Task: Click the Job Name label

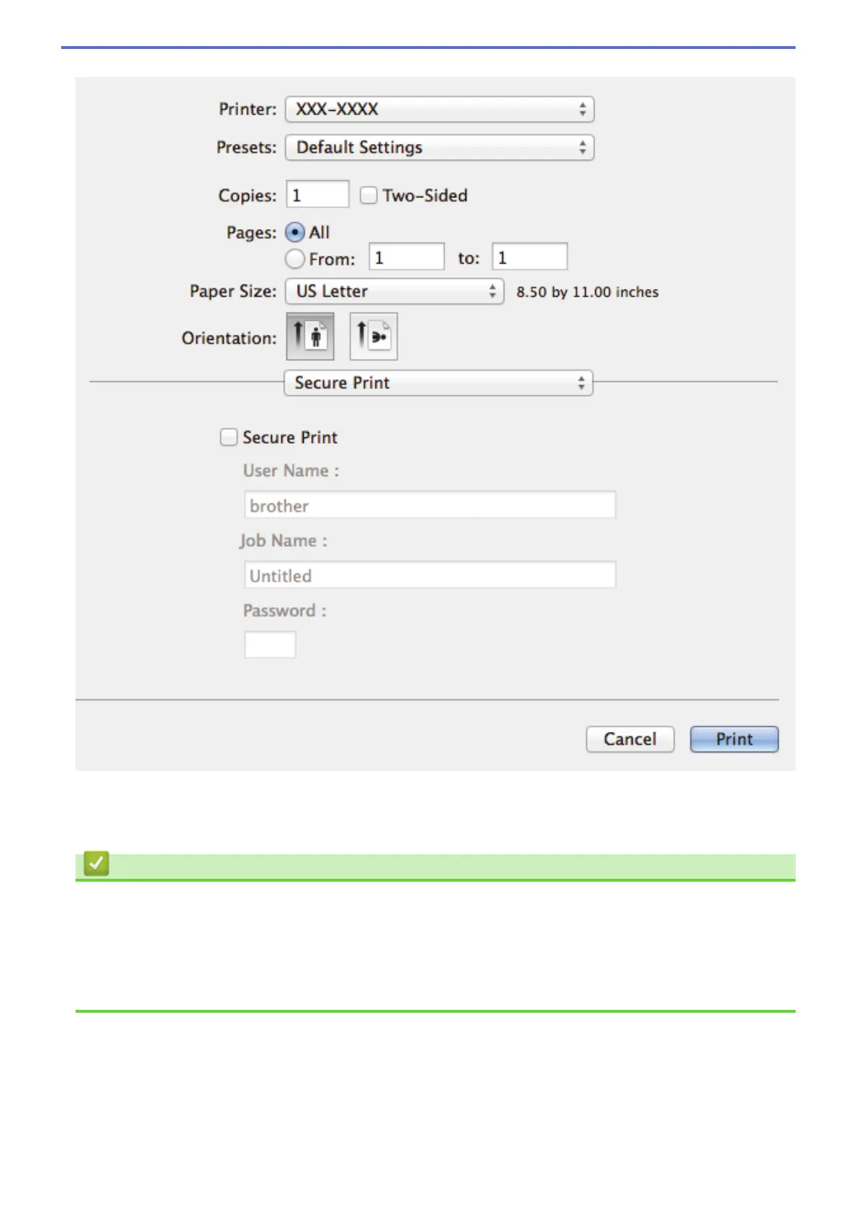Action: [x=284, y=541]
